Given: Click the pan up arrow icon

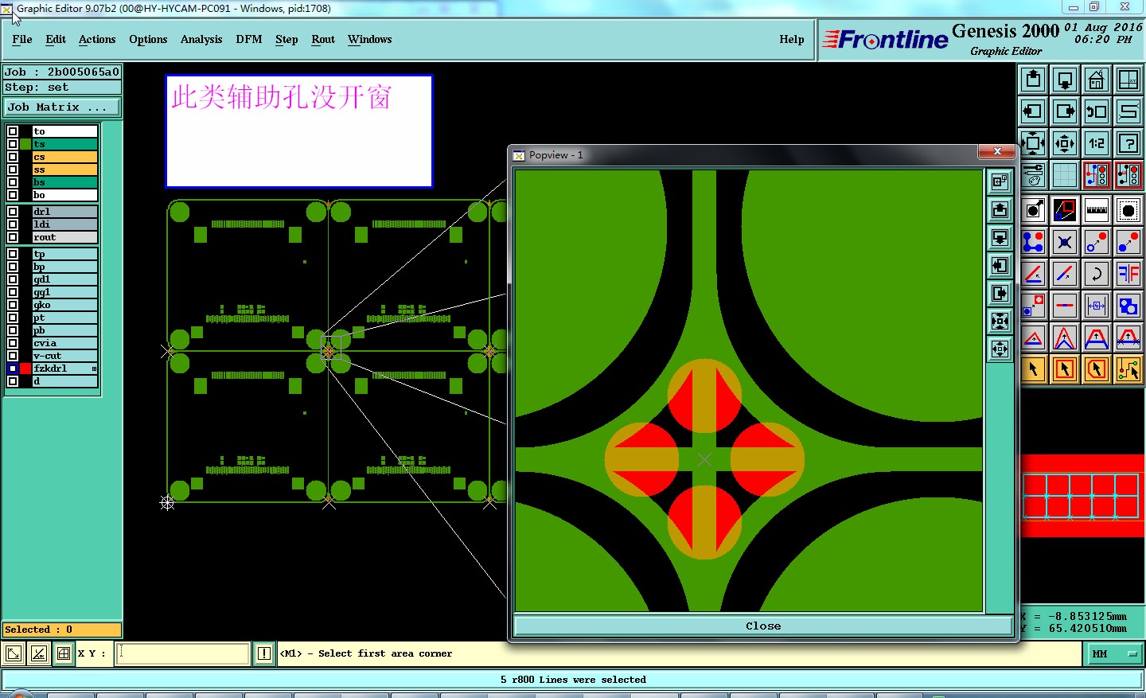Looking at the screenshot, I should (1033, 80).
